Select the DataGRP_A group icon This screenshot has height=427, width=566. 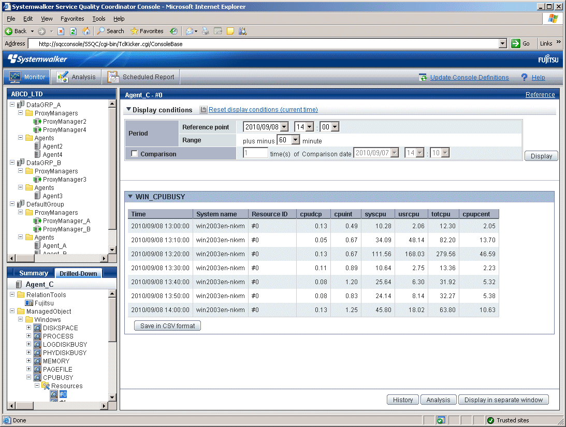[21, 105]
